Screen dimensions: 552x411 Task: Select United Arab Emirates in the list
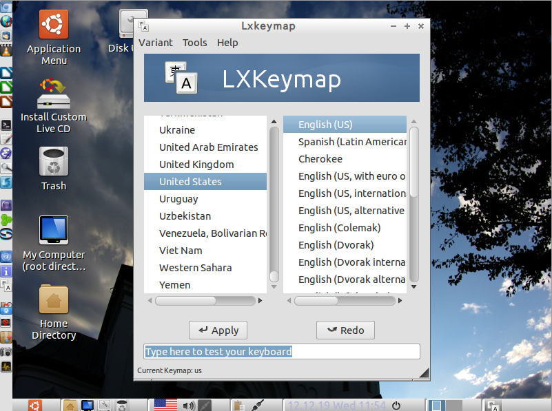(205, 147)
